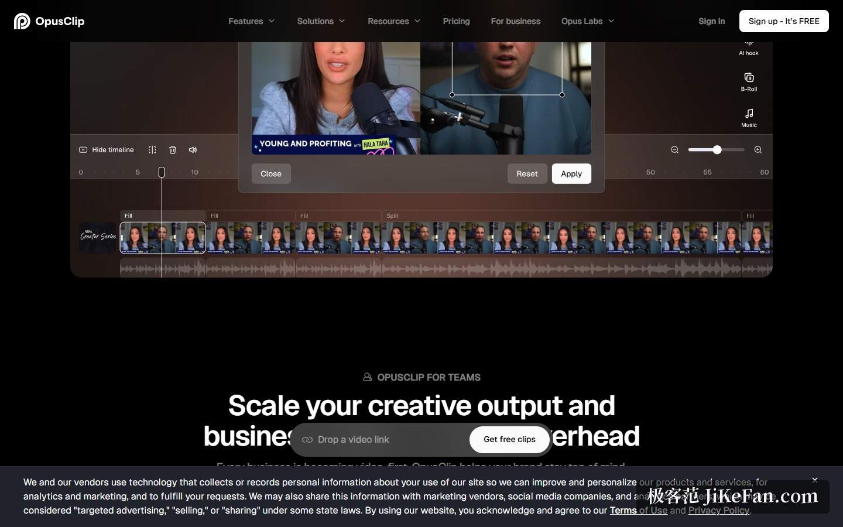Click the Sign in link

point(712,21)
